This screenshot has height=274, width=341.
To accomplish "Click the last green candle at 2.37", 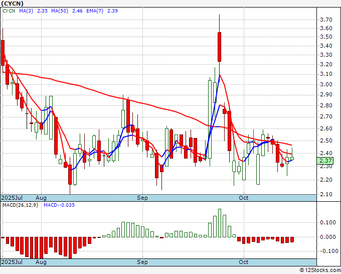I will click(x=292, y=159).
